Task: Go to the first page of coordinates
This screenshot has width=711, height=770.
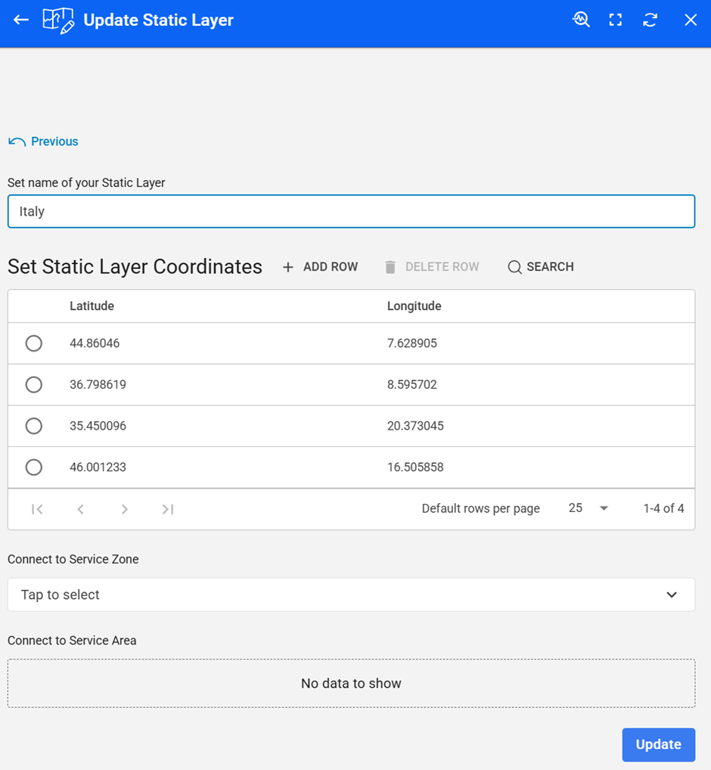Action: pyautogui.click(x=37, y=509)
